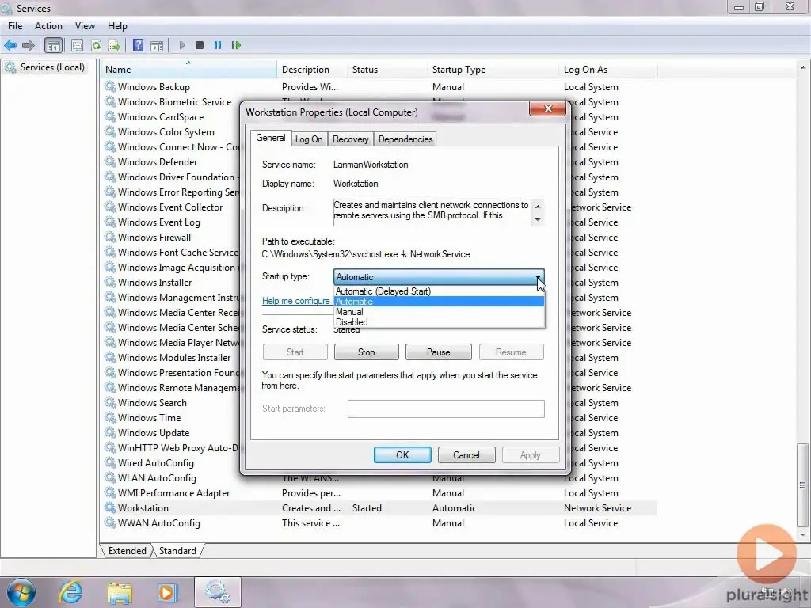Click the gear icon beside Windows Update
The image size is (811, 608).
(x=109, y=432)
